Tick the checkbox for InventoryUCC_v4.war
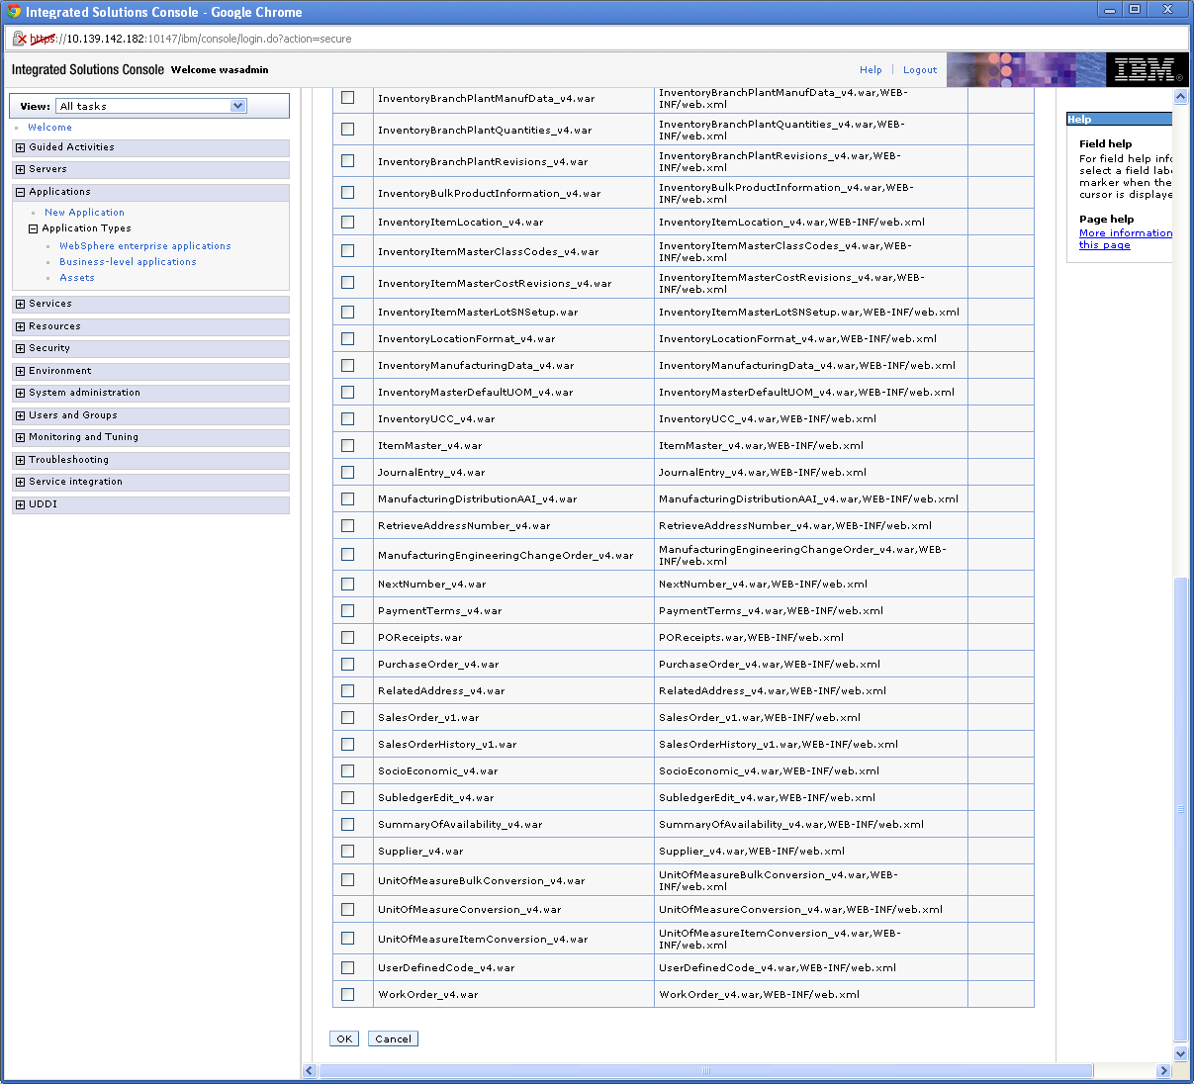 [347, 418]
